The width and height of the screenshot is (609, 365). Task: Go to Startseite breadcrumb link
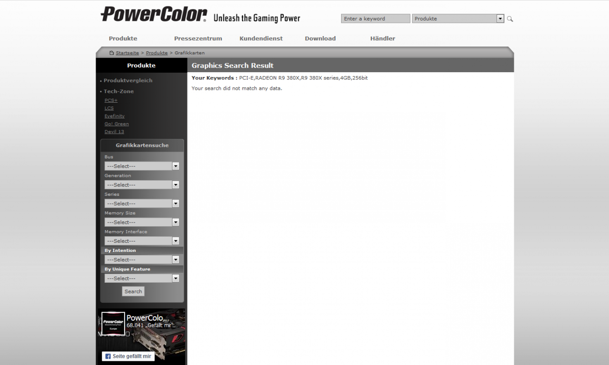pyautogui.click(x=128, y=53)
